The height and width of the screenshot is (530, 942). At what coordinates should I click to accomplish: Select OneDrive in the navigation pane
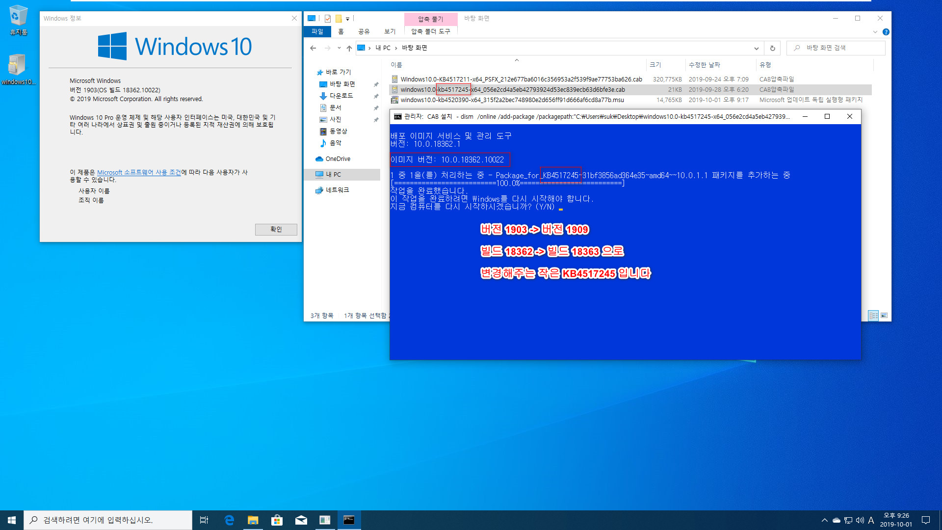pos(338,159)
